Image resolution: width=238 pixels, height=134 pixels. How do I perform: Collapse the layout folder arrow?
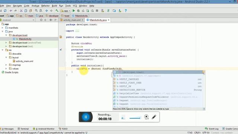(6, 57)
